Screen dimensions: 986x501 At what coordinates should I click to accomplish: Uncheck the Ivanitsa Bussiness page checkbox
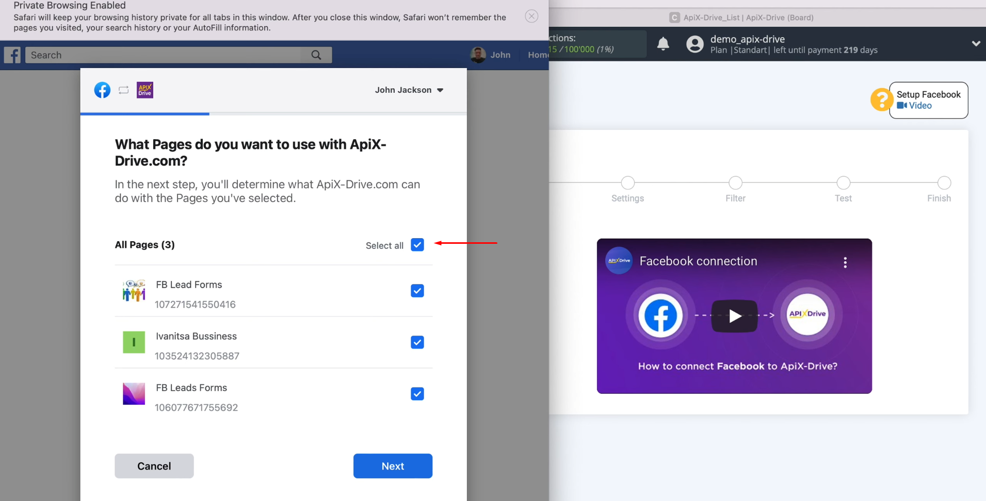417,342
